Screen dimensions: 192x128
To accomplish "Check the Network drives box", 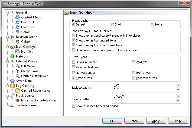I will (73, 73).
